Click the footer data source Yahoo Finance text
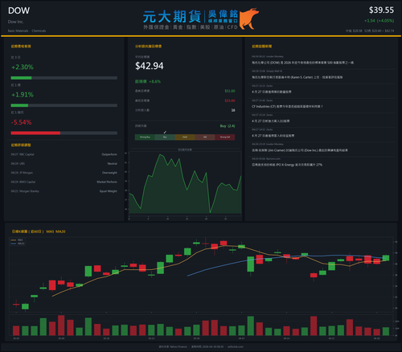Screen dimensions: 402x352 173,346
